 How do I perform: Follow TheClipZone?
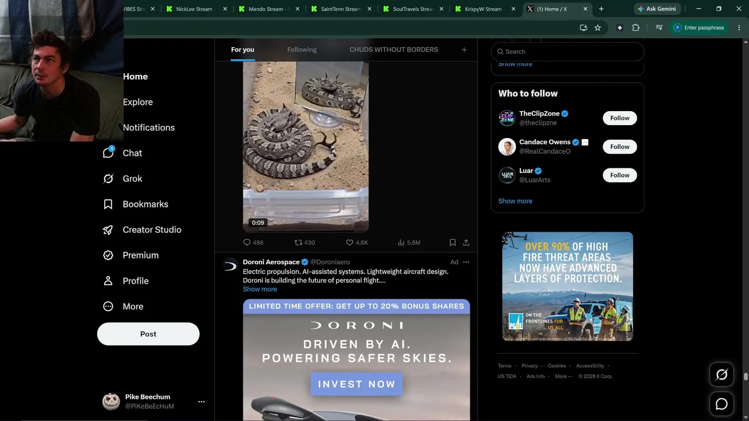point(620,118)
